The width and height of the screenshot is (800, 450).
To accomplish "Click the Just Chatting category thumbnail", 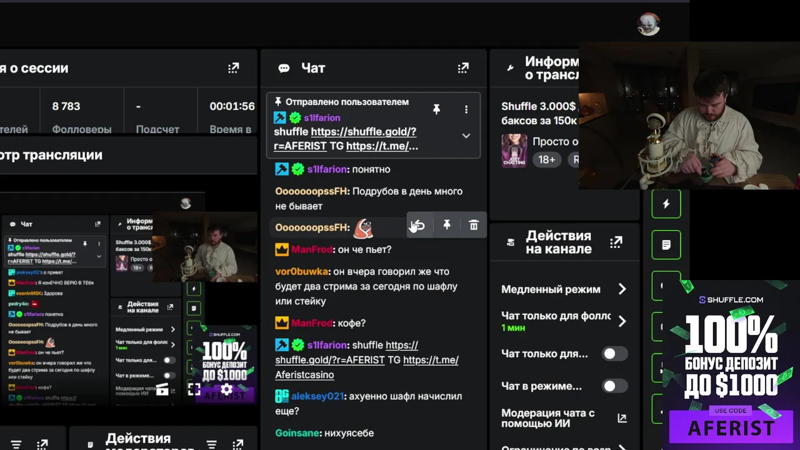I will click(x=514, y=151).
